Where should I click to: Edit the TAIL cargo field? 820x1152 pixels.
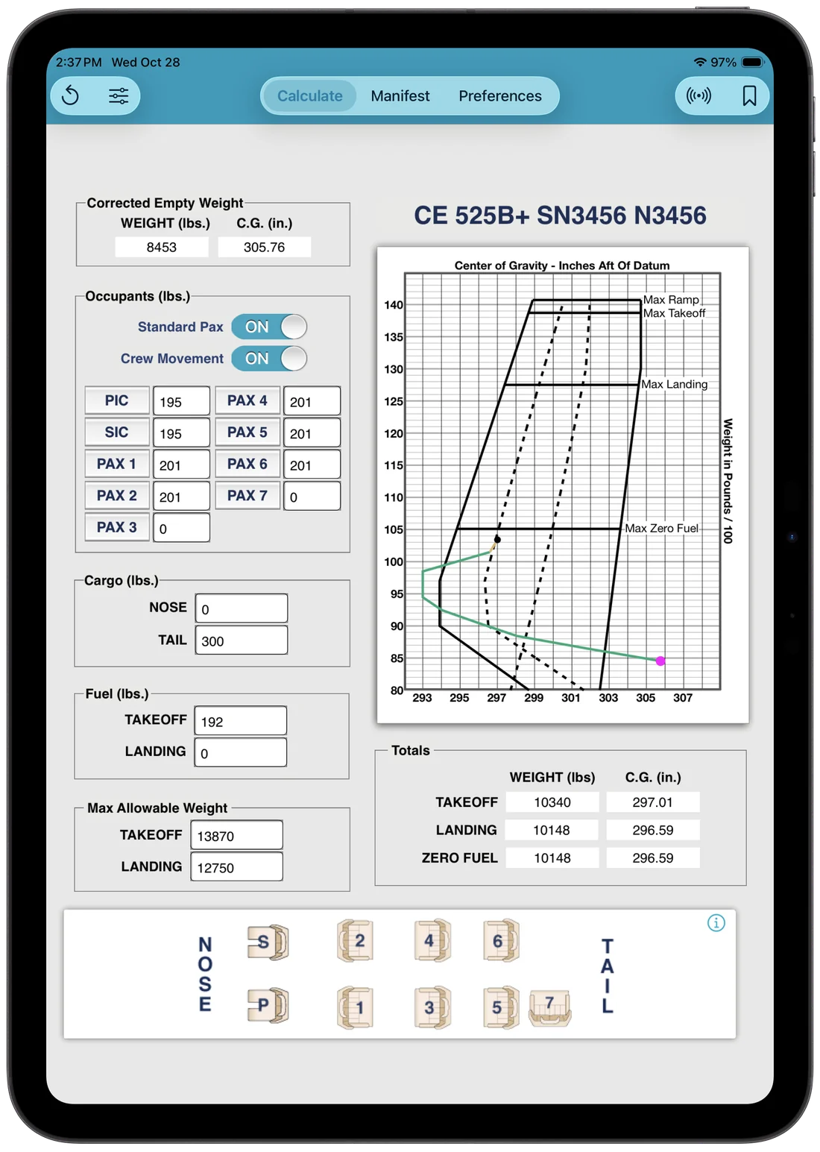(242, 640)
